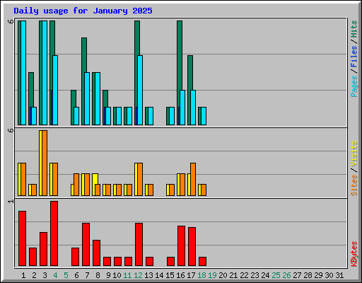Click the 'Sites' orange legend label
This screenshot has height=283, width=362.
[354, 185]
